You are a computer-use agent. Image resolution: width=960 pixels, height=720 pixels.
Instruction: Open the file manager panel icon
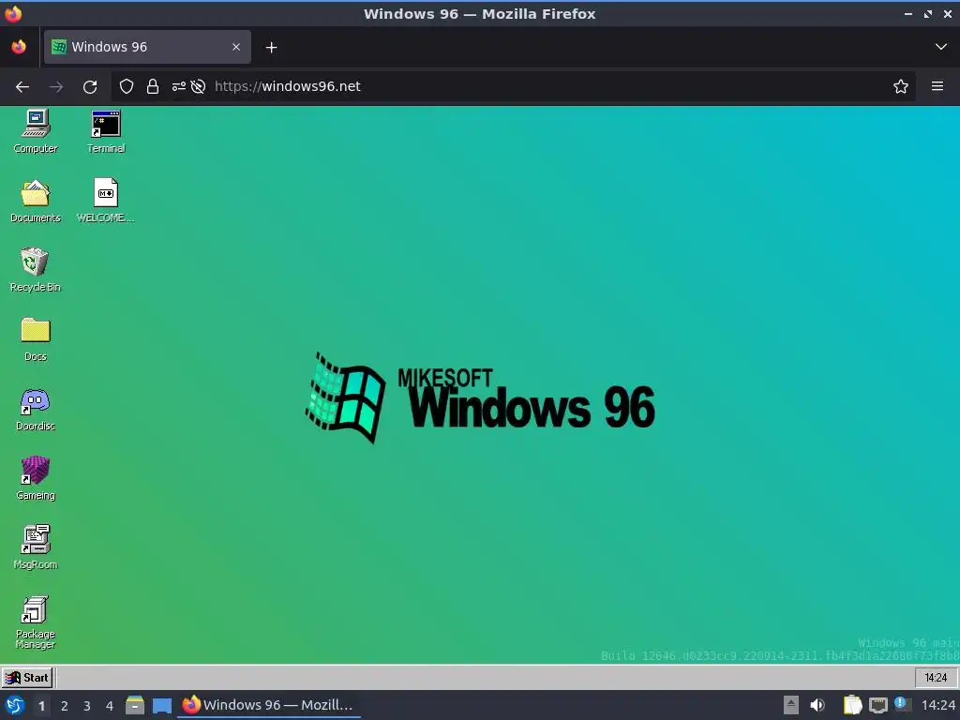pos(135,705)
